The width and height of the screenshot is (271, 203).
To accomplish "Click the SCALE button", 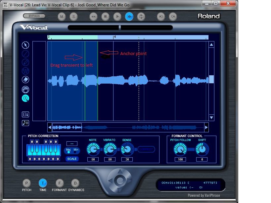I will (72, 159).
